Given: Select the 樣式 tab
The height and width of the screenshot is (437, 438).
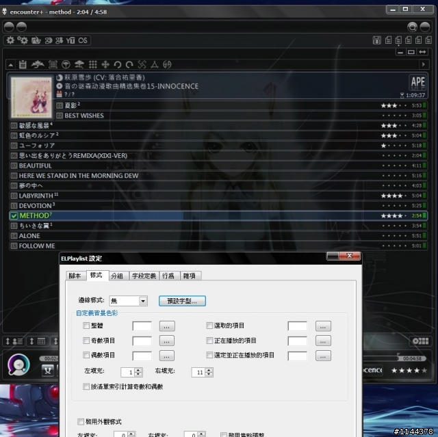Looking at the screenshot, I should [x=96, y=275].
